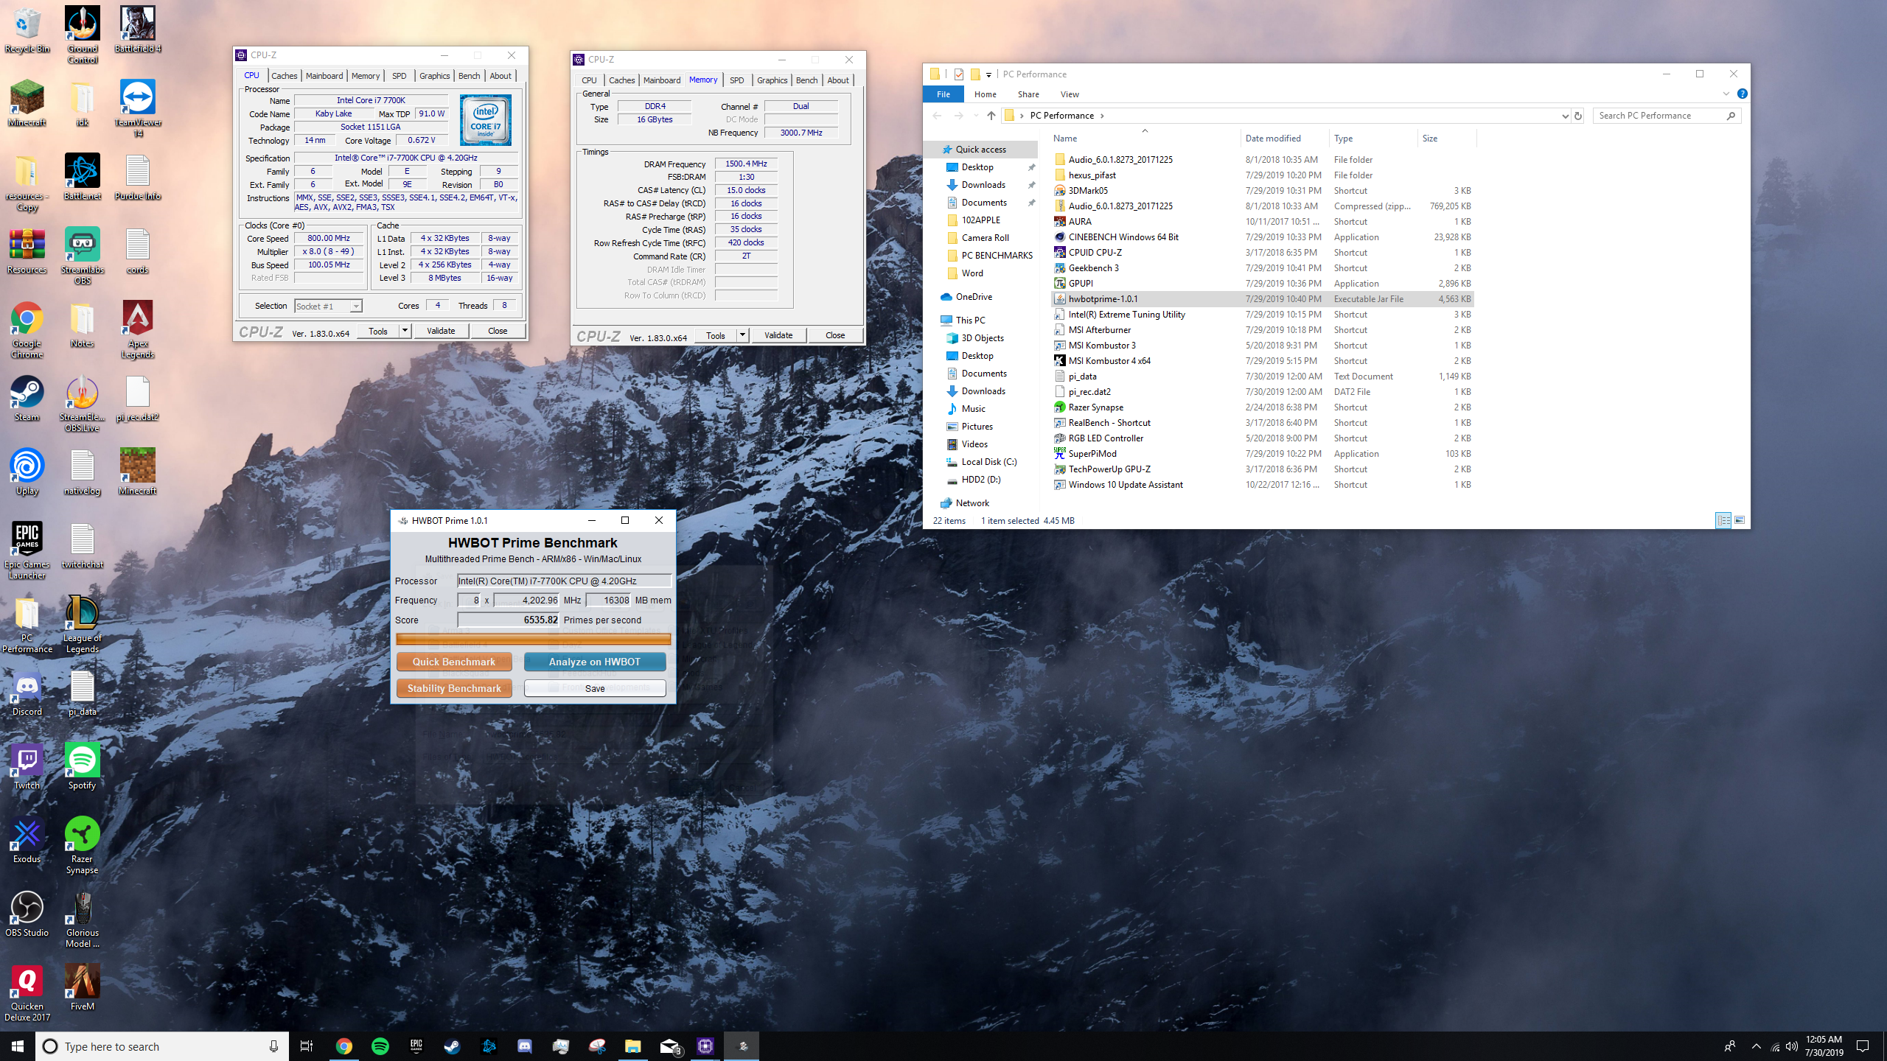Image resolution: width=1887 pixels, height=1061 pixels.
Task: Select the OBS Studio desktop icon
Action: [x=27, y=914]
